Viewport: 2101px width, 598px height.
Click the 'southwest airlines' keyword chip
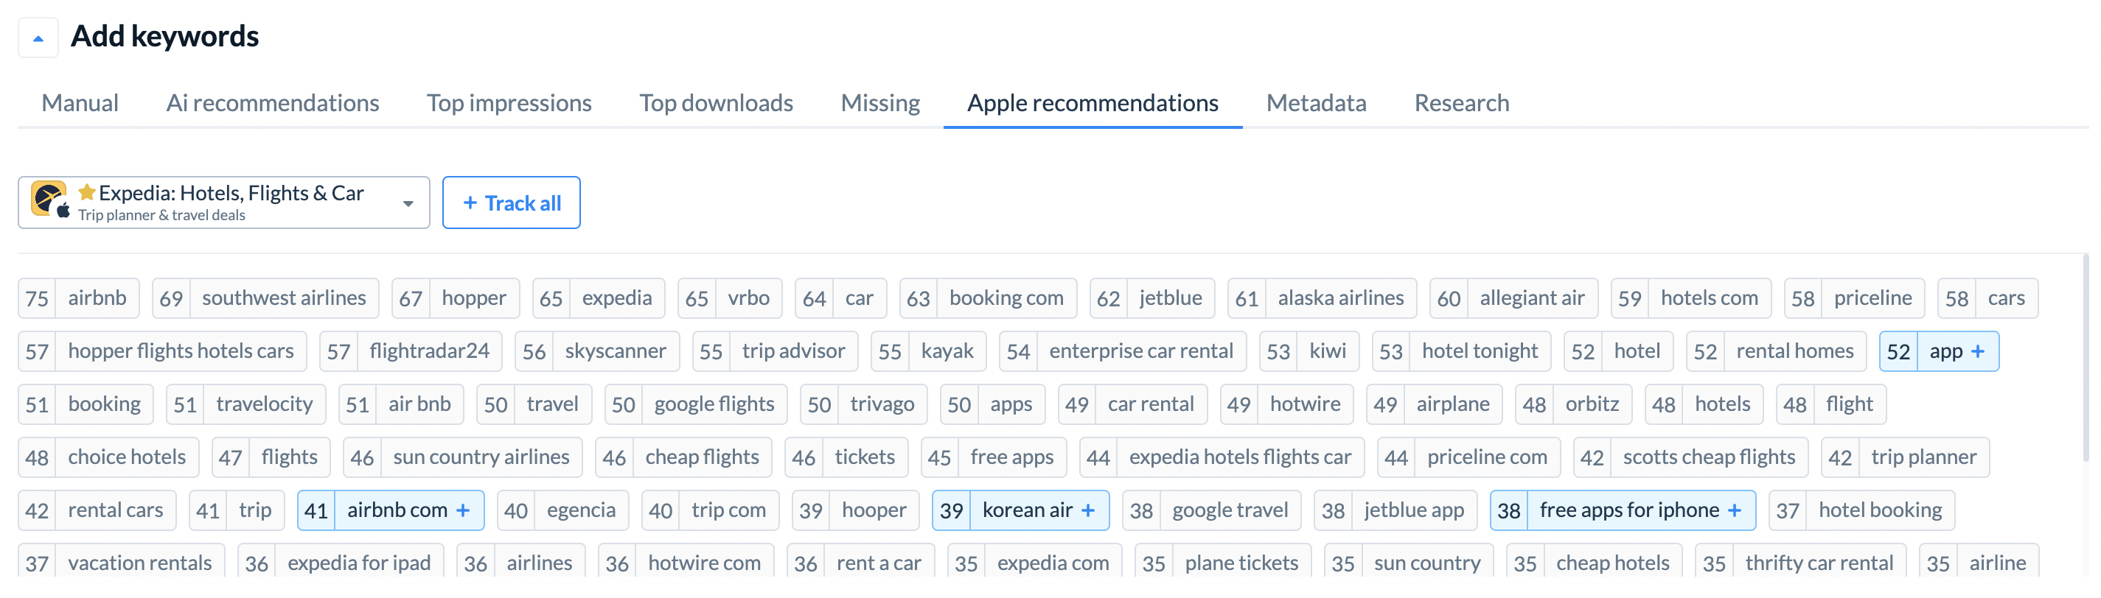pyautogui.click(x=265, y=298)
